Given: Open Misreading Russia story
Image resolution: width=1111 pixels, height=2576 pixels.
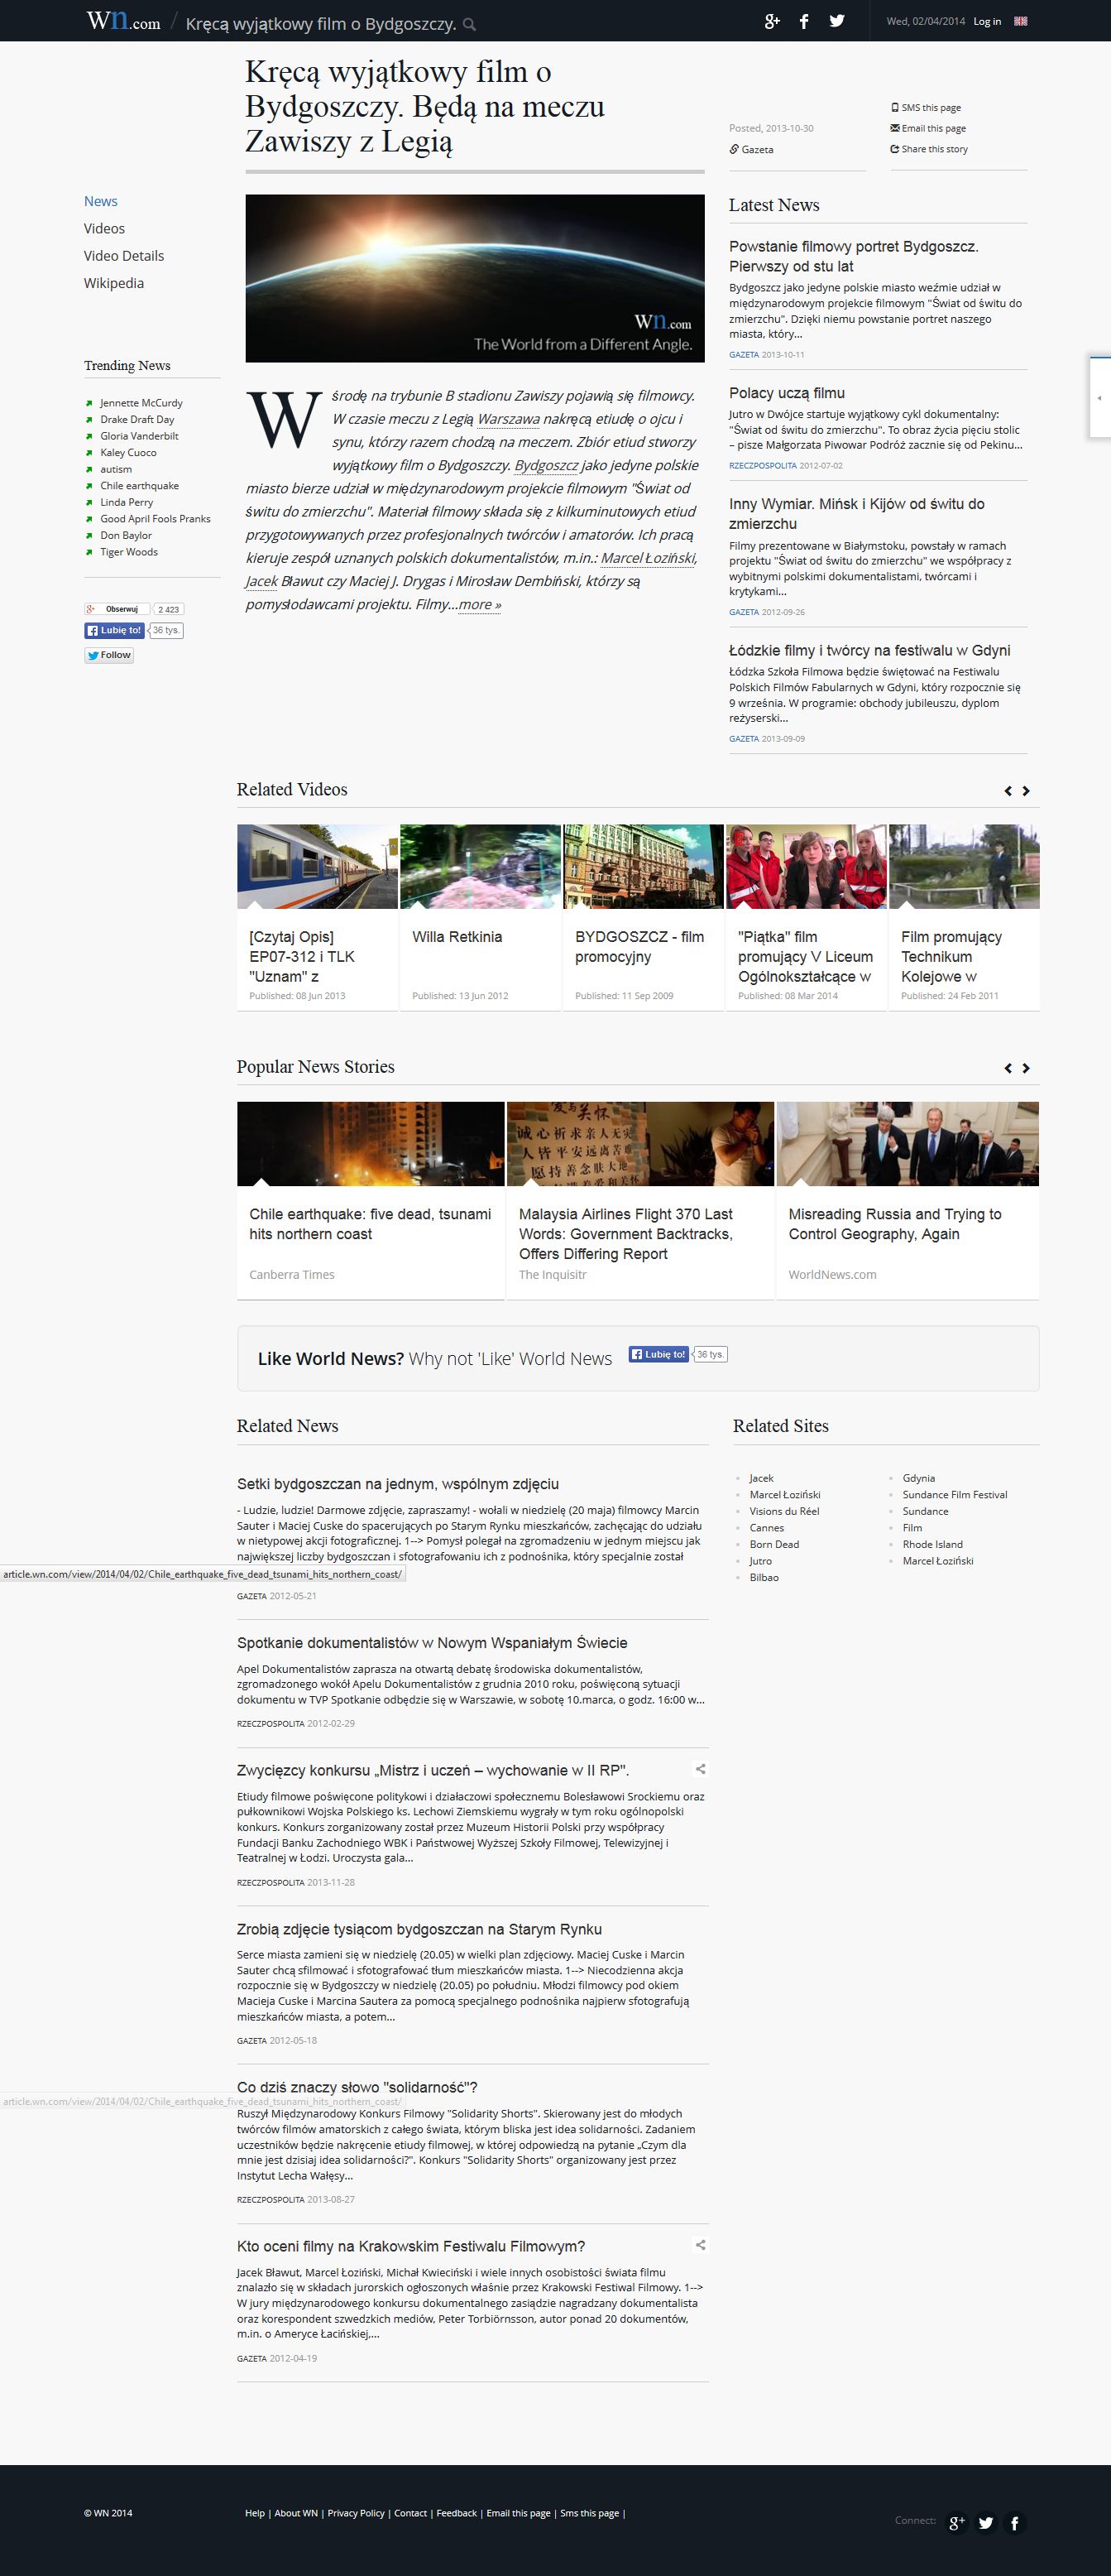Looking at the screenshot, I should 894,1224.
